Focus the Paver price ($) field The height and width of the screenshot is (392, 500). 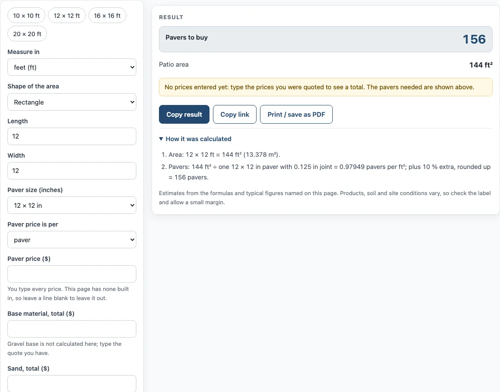(x=72, y=274)
